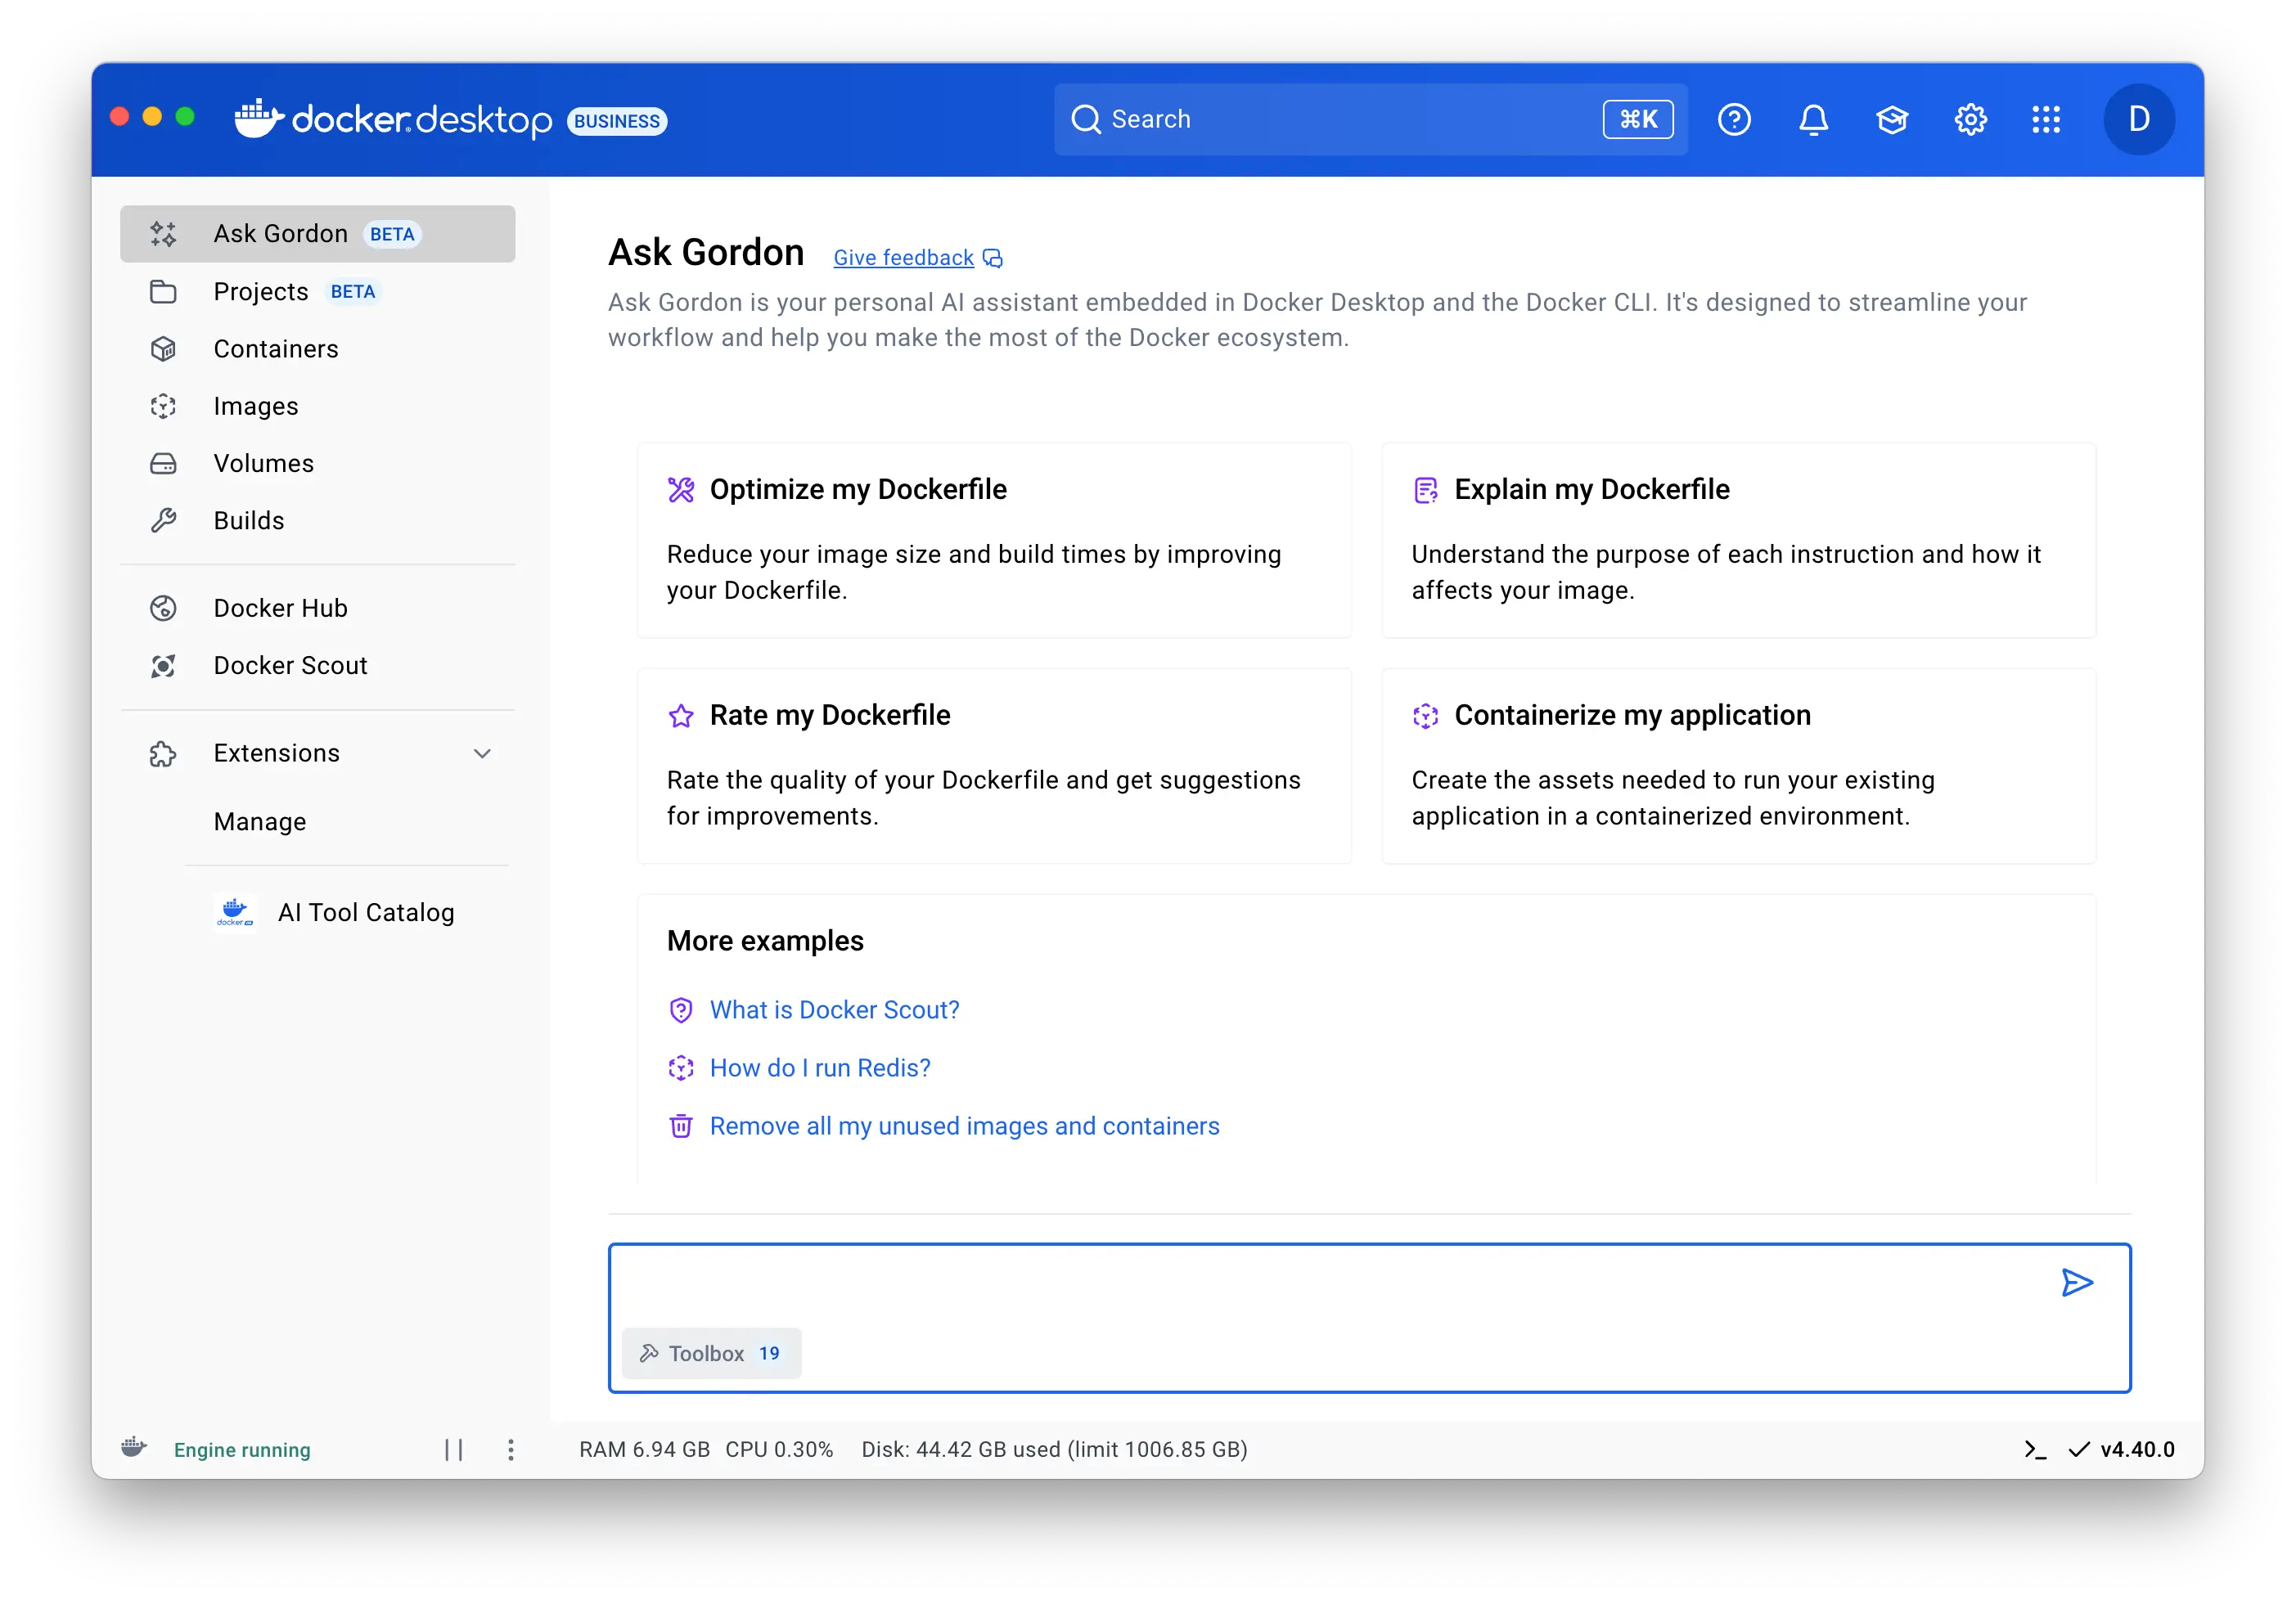
Task: Collapse the Extensions section chevron
Action: 482,753
